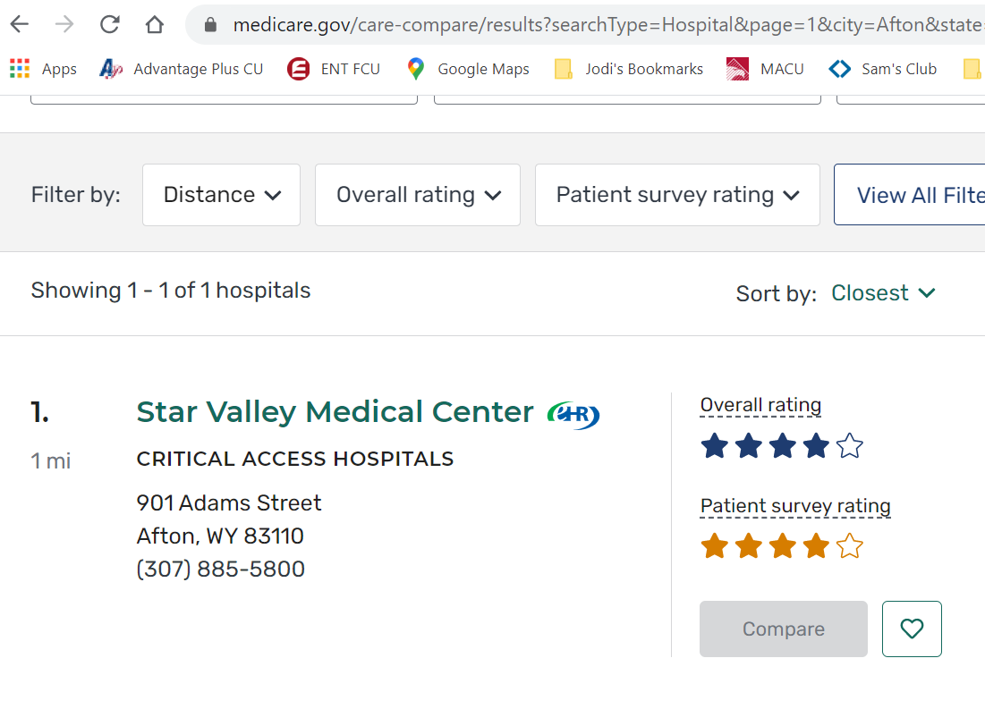Image resolution: width=985 pixels, height=709 pixels.
Task: Click the browser back arrow
Action: 19,24
